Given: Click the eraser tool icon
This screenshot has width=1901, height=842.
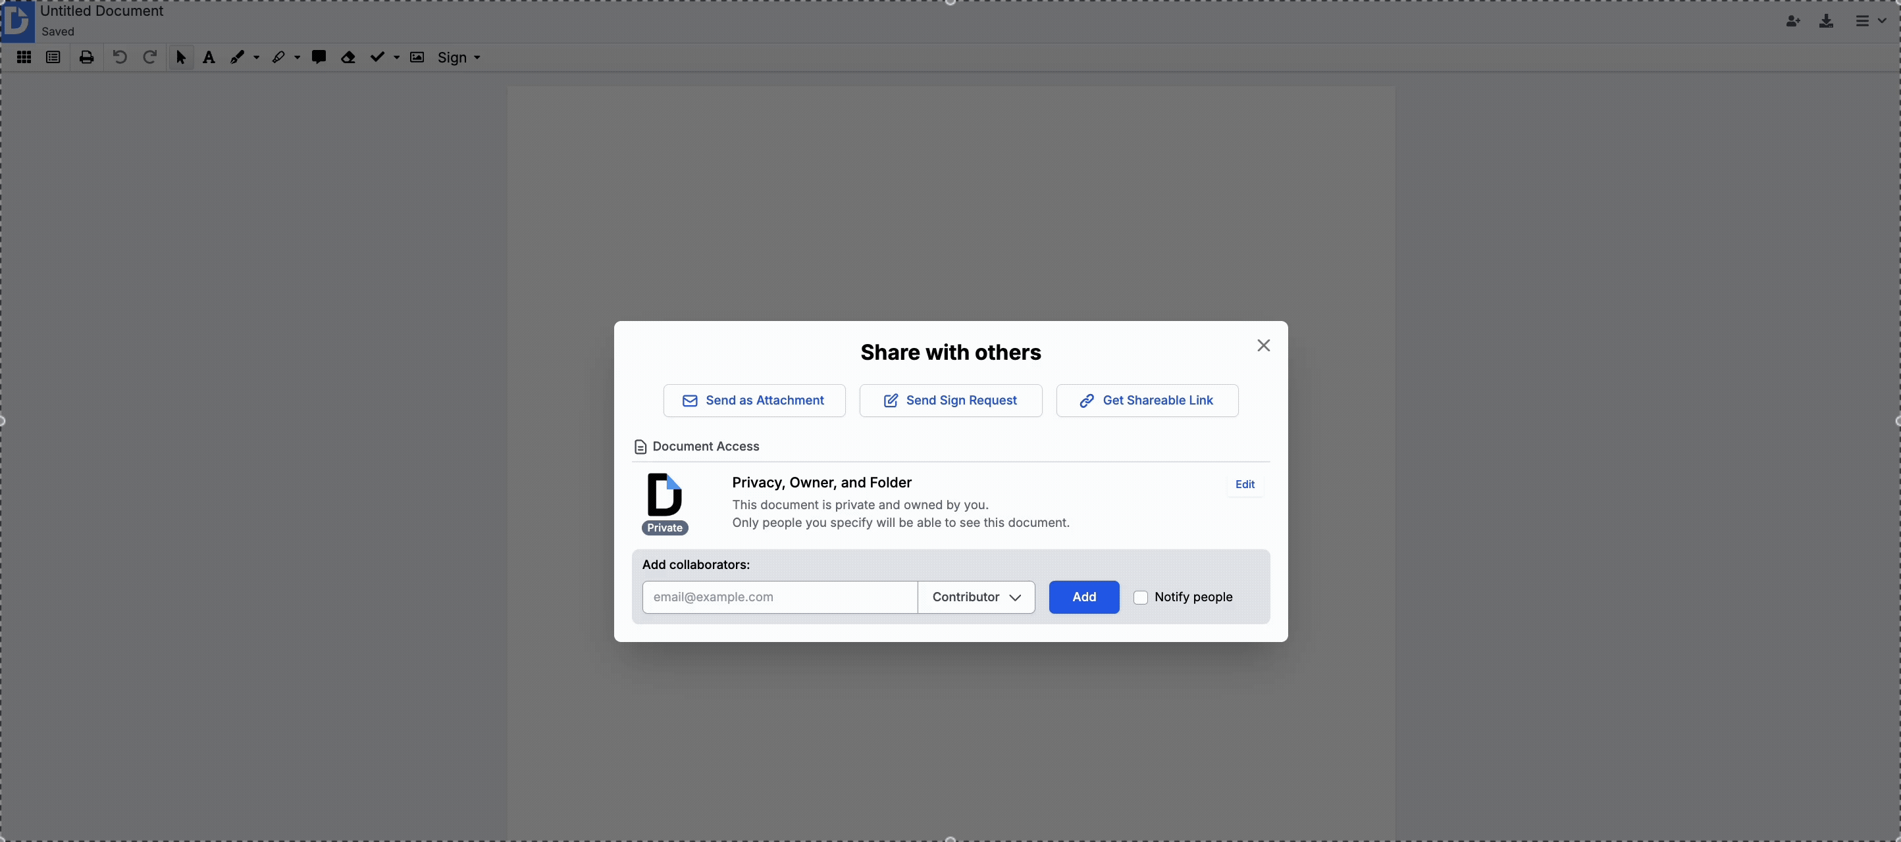Looking at the screenshot, I should click(348, 57).
